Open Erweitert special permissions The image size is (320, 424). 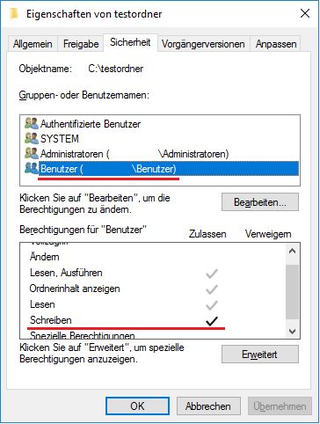point(260,354)
